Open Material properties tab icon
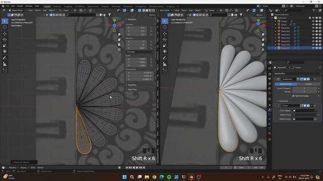The image size is (323, 181). click(x=270, y=133)
